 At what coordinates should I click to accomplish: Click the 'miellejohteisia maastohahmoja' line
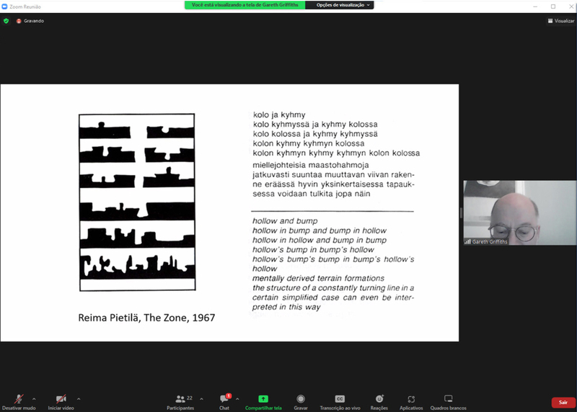click(311, 165)
